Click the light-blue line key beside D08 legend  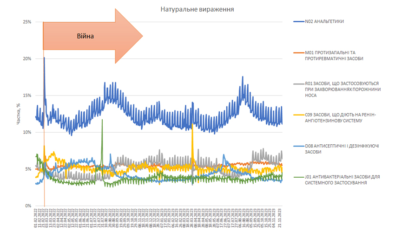click(299, 146)
